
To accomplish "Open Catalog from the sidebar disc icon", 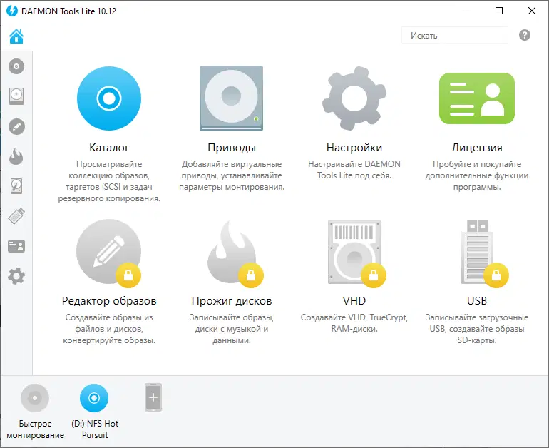I will pyautogui.click(x=16, y=66).
